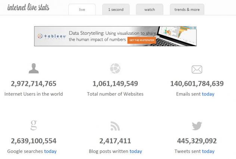
Task: Click the Internet Live Stats logo
Action: [x=28, y=8]
